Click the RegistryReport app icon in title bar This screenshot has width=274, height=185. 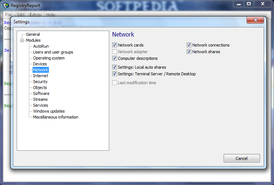[6, 6]
